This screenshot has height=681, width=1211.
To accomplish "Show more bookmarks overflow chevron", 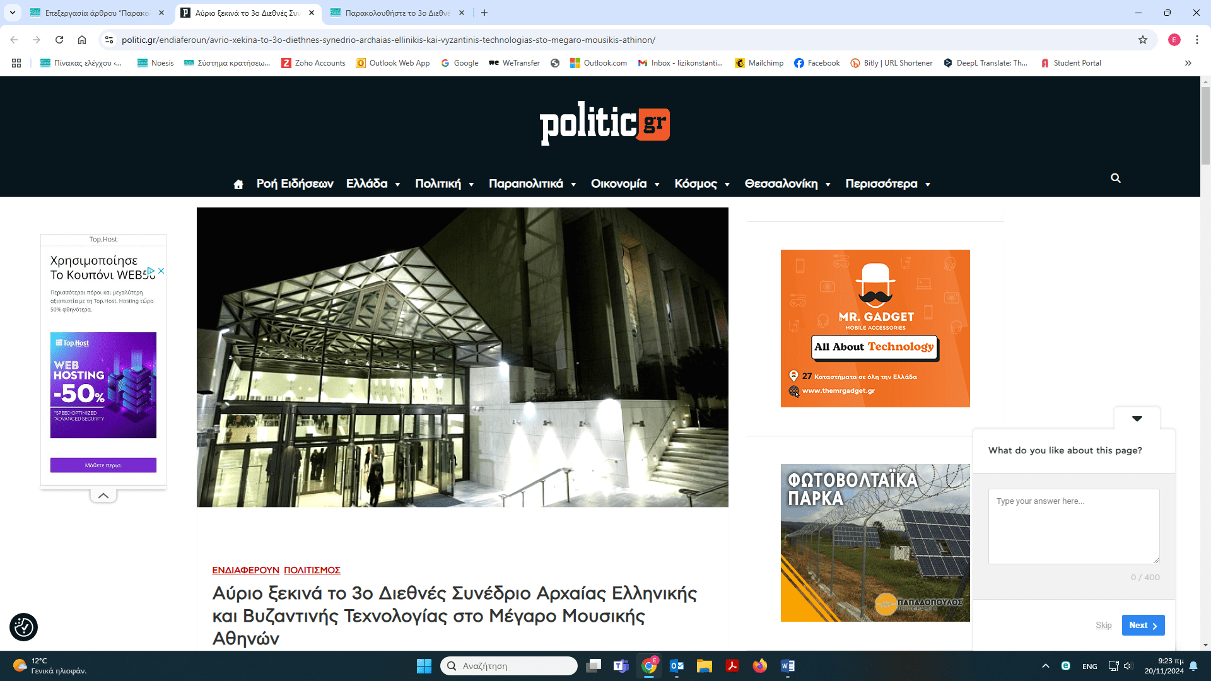I will click(1188, 63).
